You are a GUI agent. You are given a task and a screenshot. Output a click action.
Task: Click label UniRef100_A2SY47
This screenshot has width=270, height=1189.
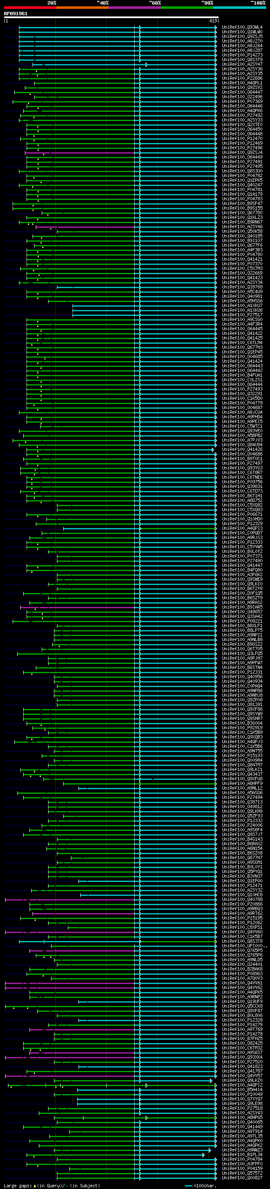coord(242,64)
